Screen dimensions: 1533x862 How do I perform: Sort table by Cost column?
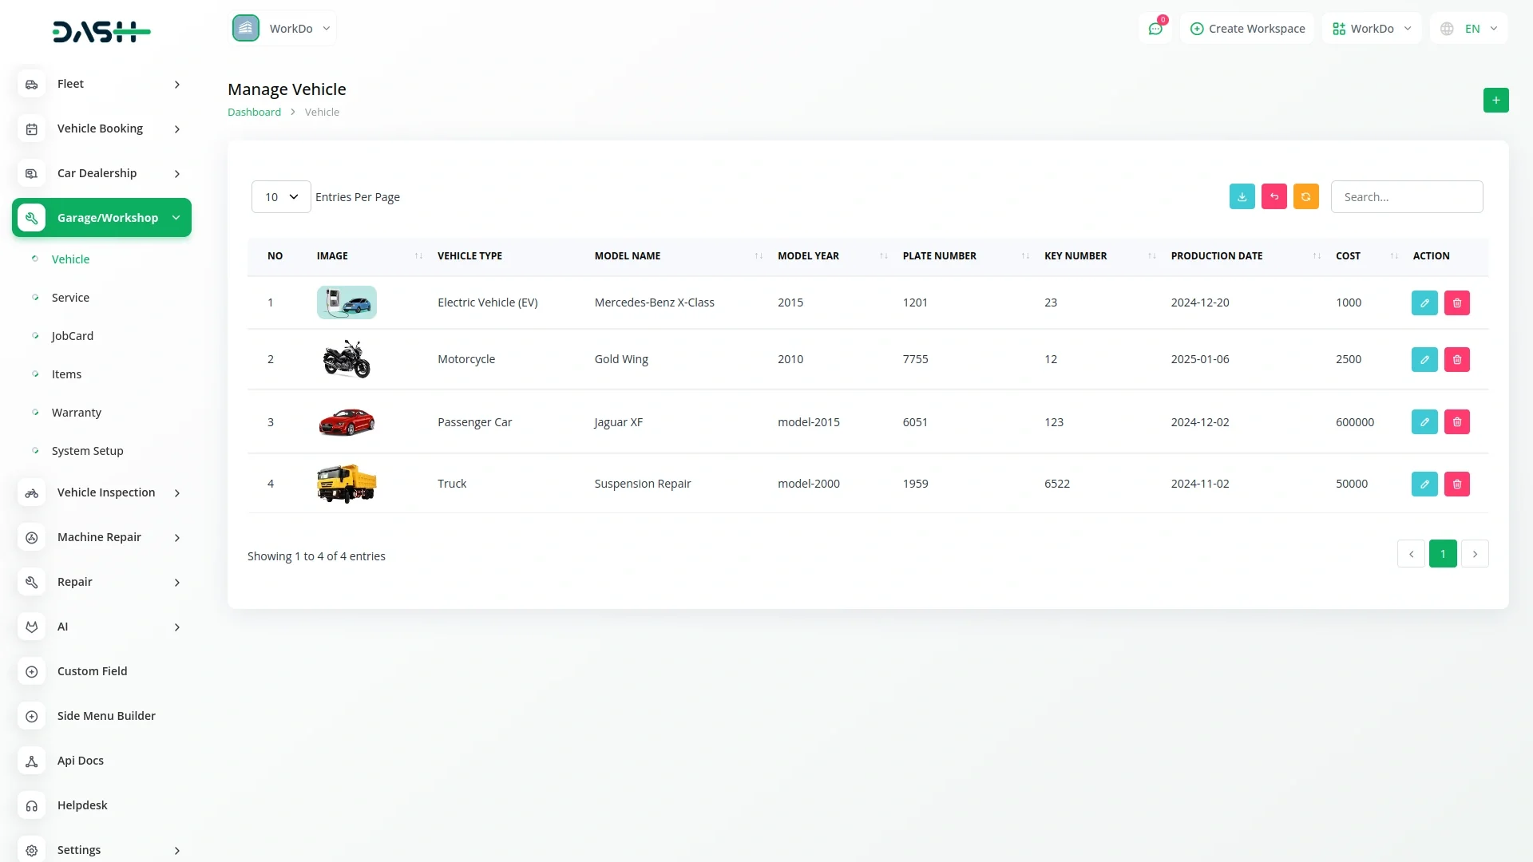[1348, 256]
